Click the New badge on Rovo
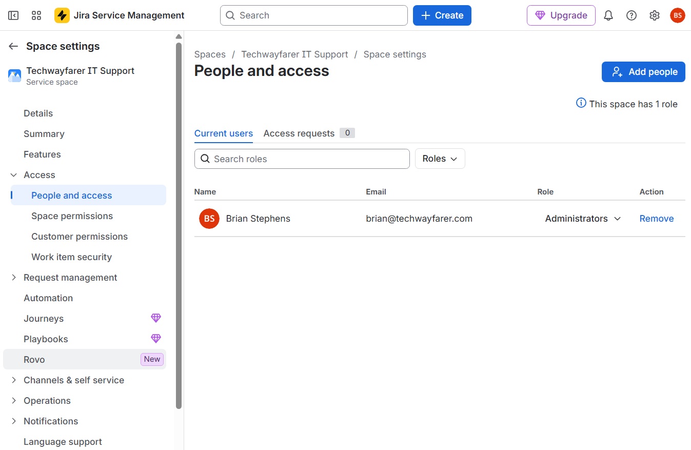 [152, 359]
